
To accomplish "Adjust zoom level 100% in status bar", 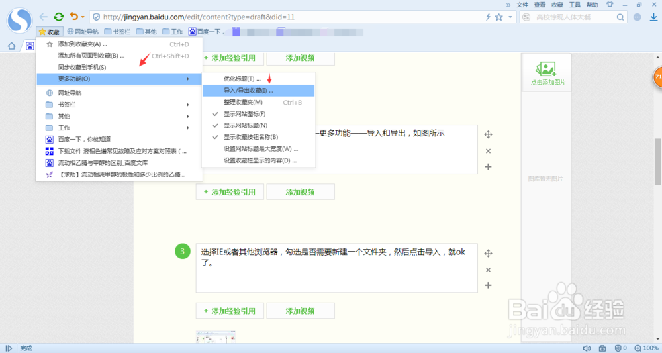I will pos(647,348).
